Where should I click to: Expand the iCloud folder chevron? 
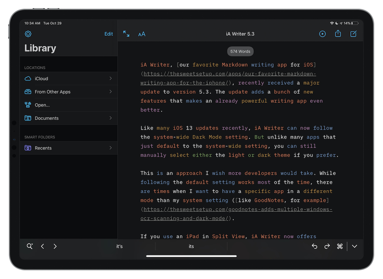click(x=110, y=78)
